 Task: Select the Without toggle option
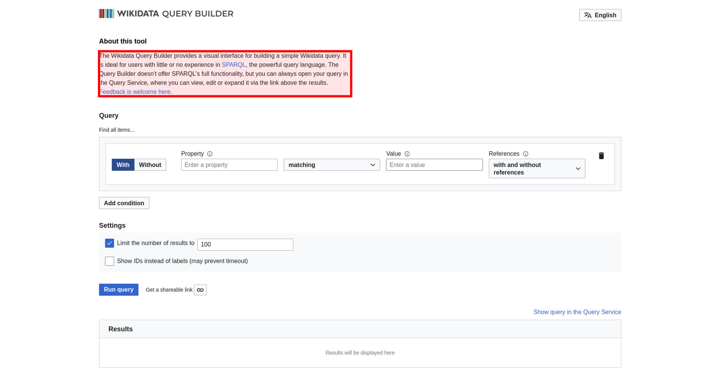click(x=150, y=165)
